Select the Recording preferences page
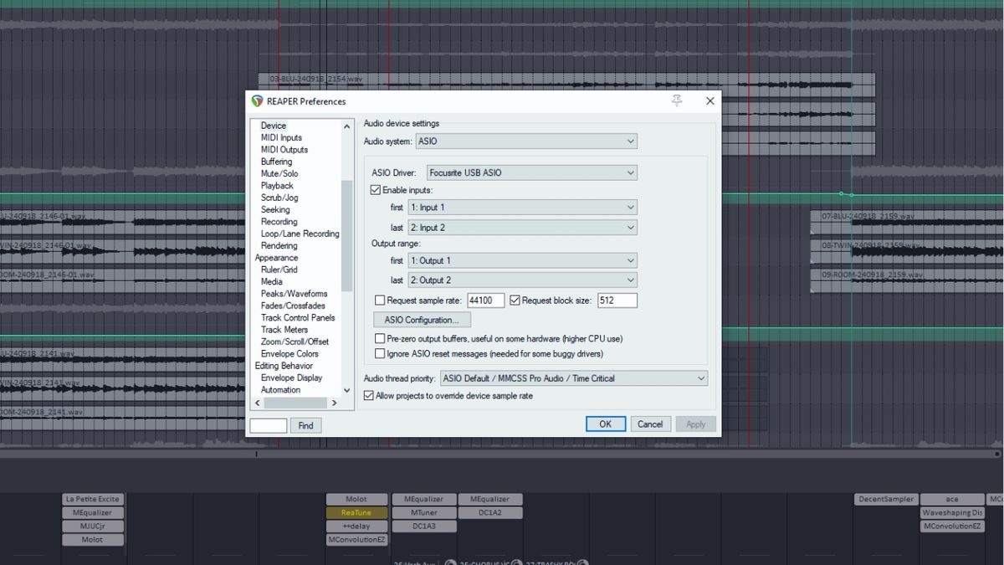This screenshot has width=1004, height=565. pos(278,221)
